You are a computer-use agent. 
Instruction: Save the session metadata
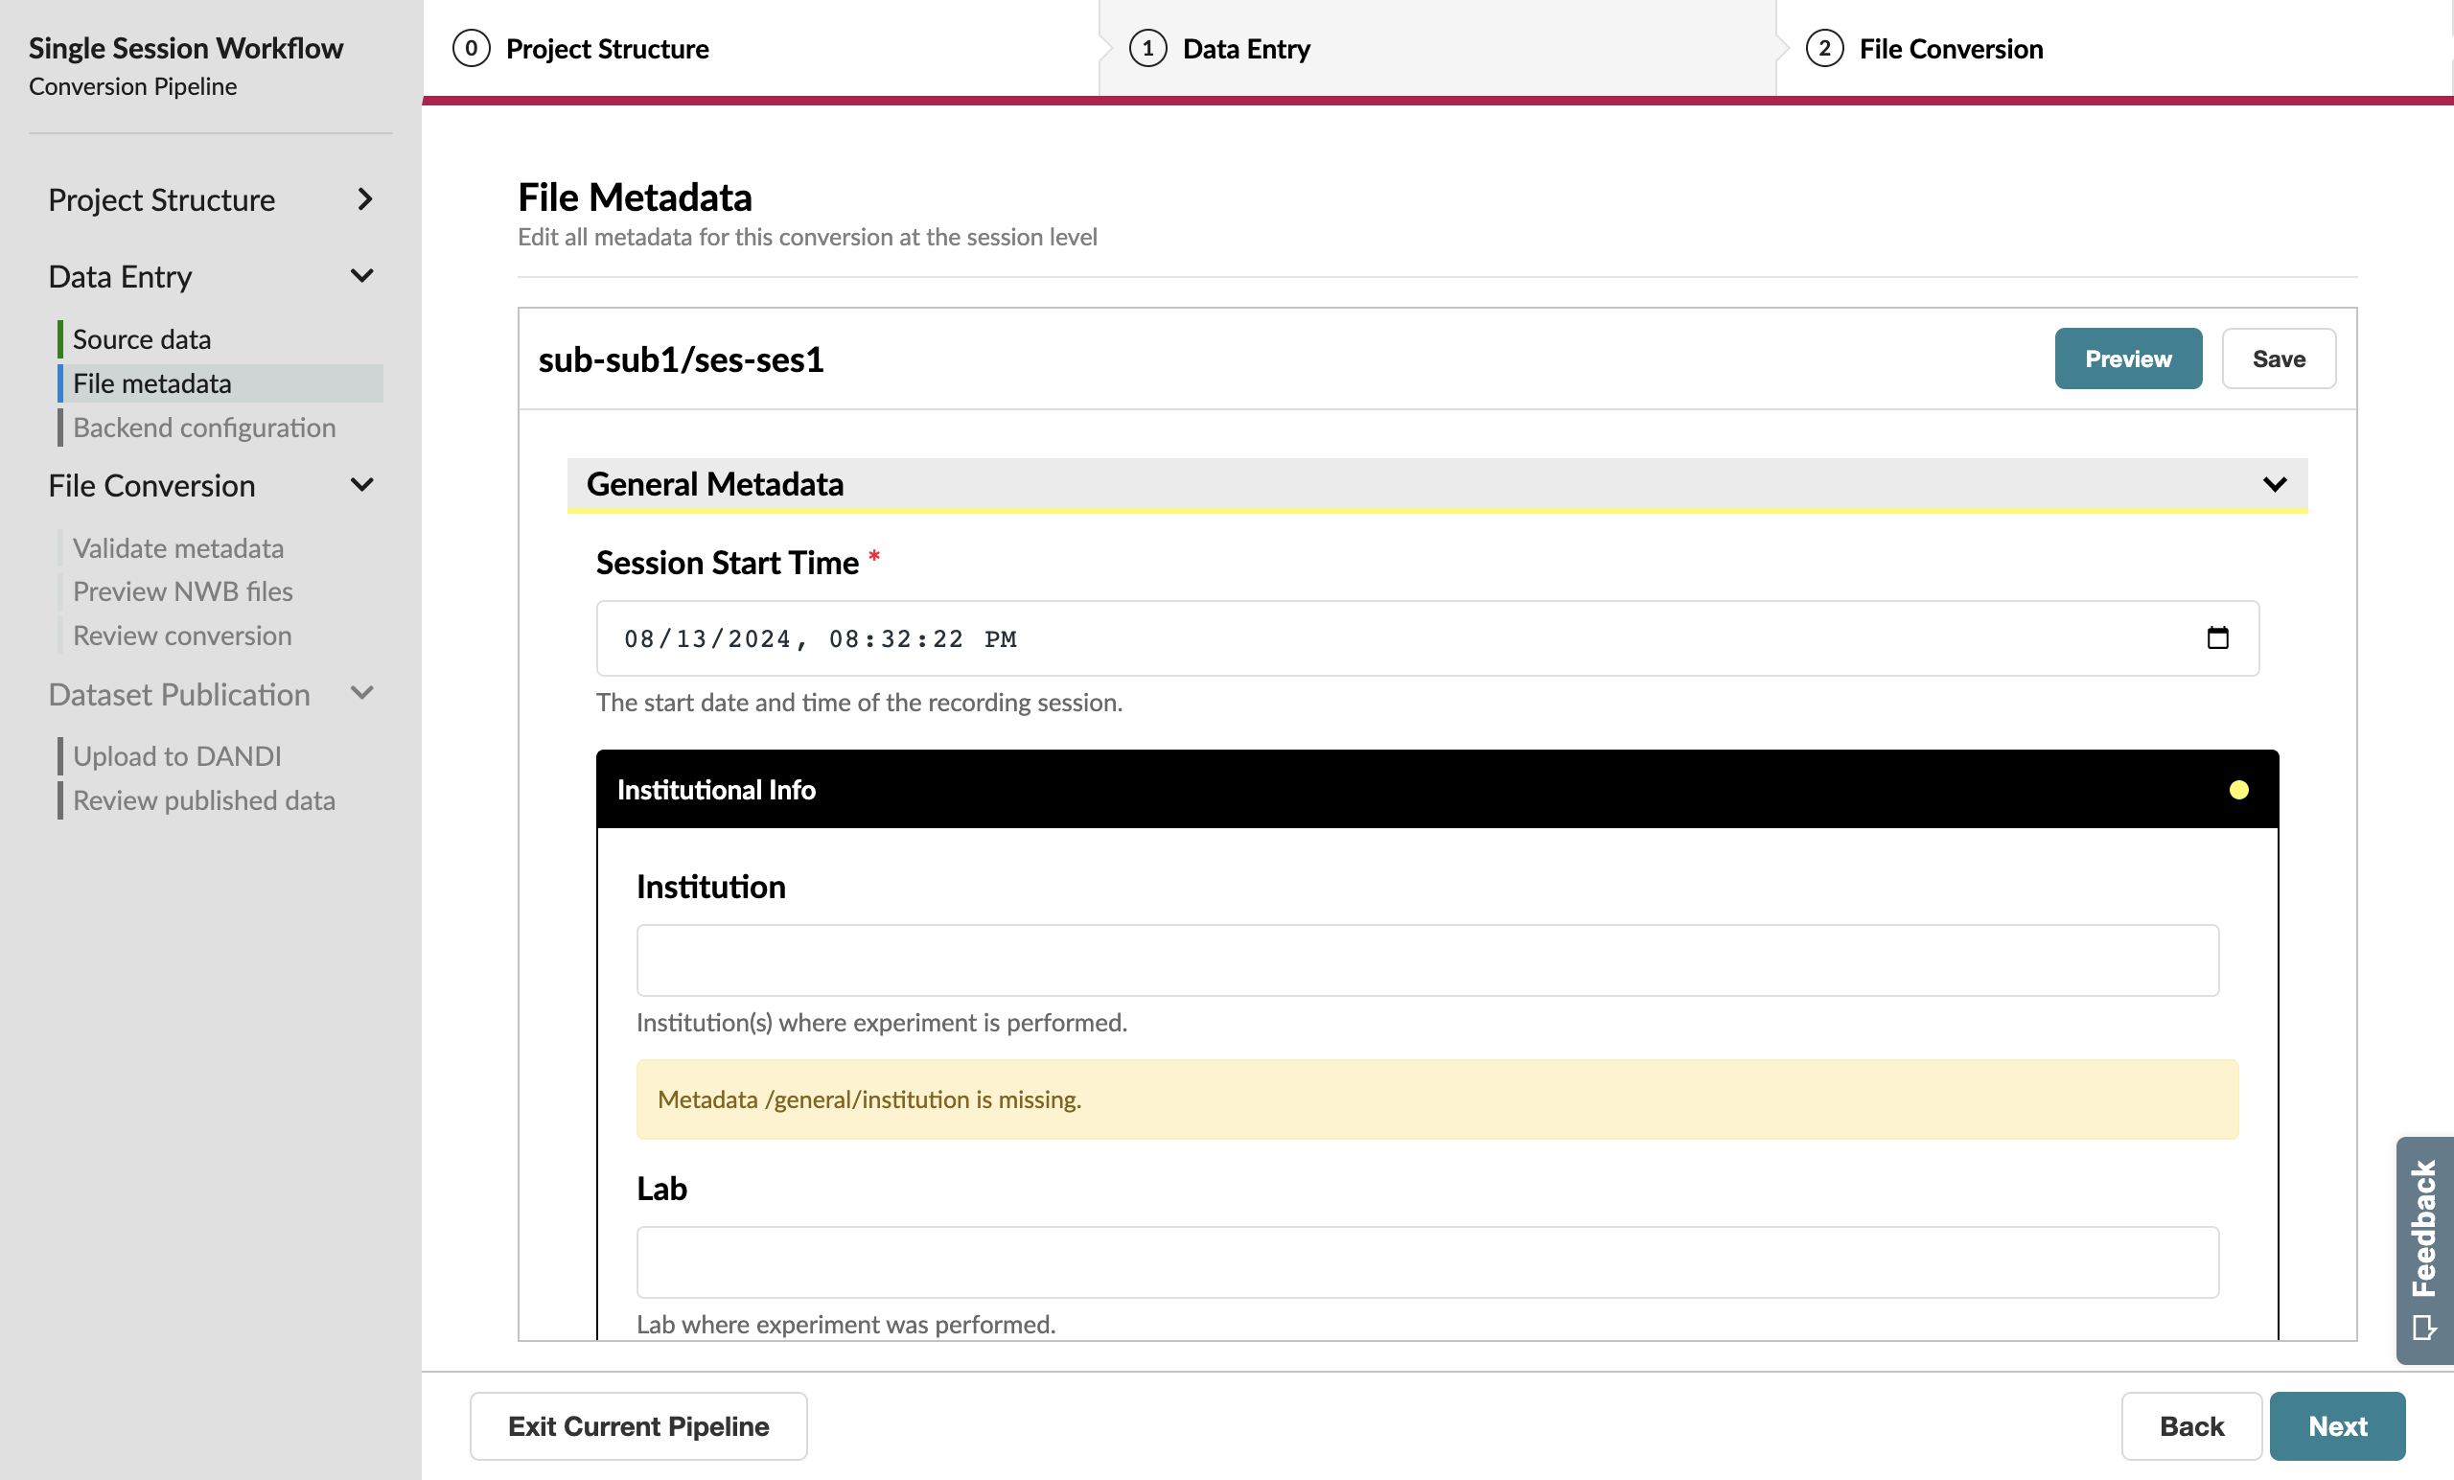(x=2278, y=358)
